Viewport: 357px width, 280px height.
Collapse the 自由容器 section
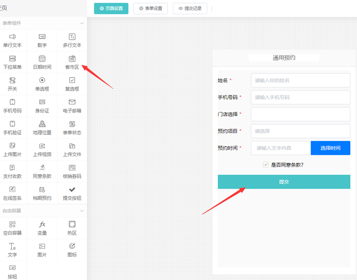pos(82,211)
